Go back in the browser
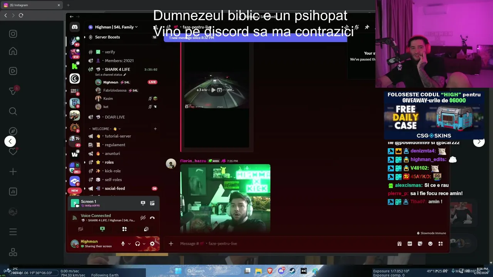 pos(6,15)
